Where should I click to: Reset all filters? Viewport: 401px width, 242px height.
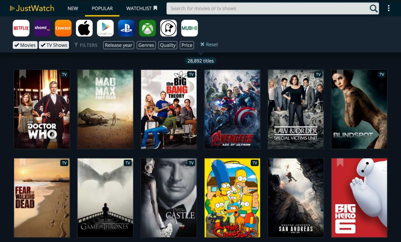(209, 45)
